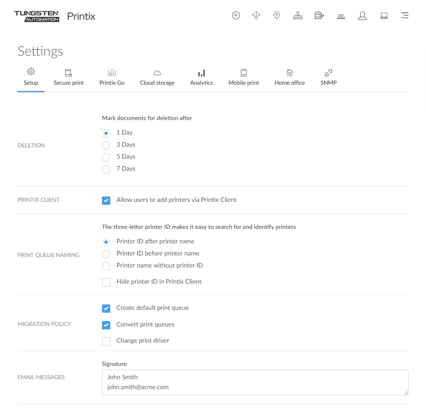Go to the Analytics tab
Image resolution: width=426 pixels, height=417 pixels.
pyautogui.click(x=201, y=78)
